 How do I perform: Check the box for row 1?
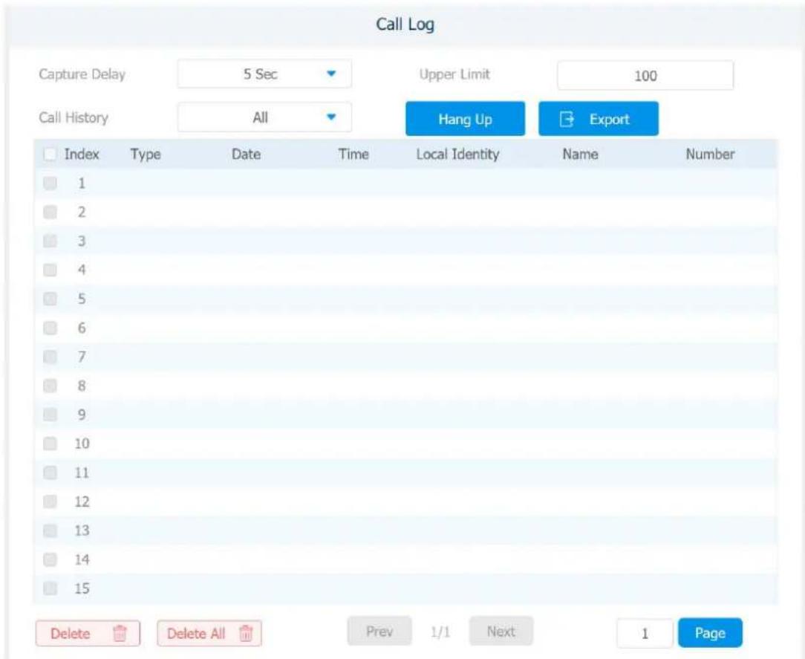50,184
